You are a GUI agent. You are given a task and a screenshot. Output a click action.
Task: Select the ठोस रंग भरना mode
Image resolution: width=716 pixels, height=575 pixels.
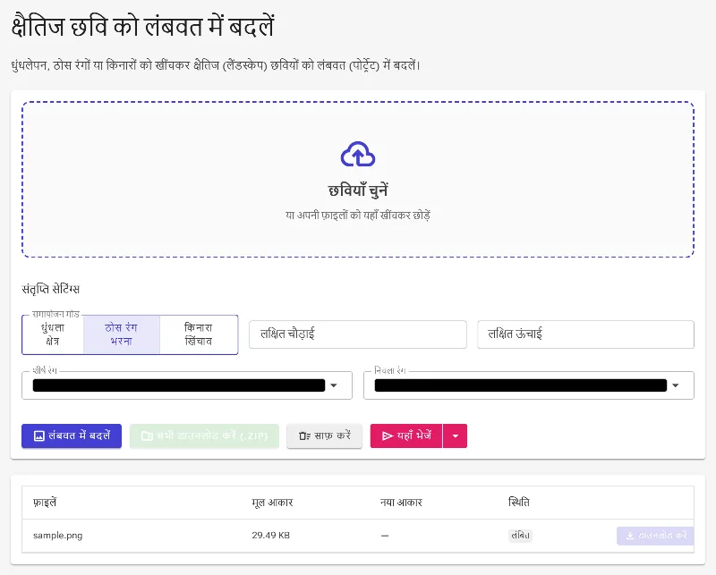tap(122, 334)
